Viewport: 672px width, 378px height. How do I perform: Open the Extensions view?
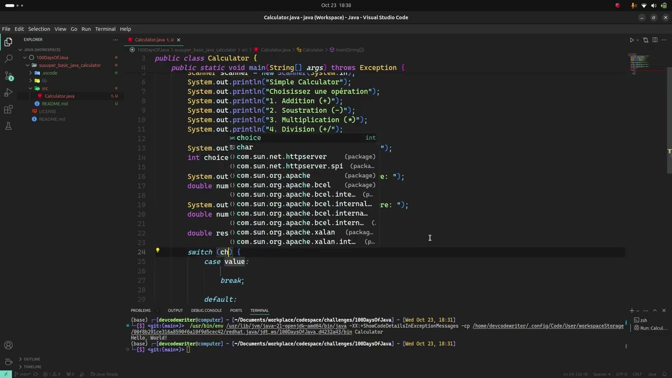click(8, 109)
